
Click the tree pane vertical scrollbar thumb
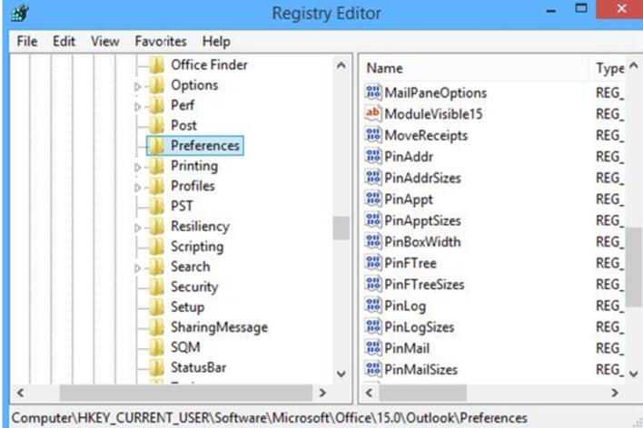point(341,228)
